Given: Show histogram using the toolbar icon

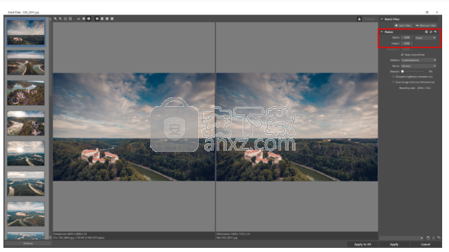Looking at the screenshot, I should (78, 18).
